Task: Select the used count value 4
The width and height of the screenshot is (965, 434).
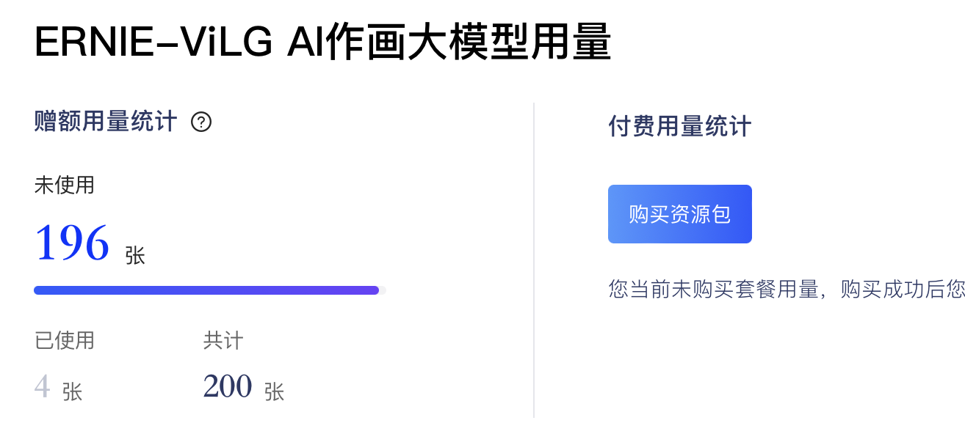Action: point(42,386)
